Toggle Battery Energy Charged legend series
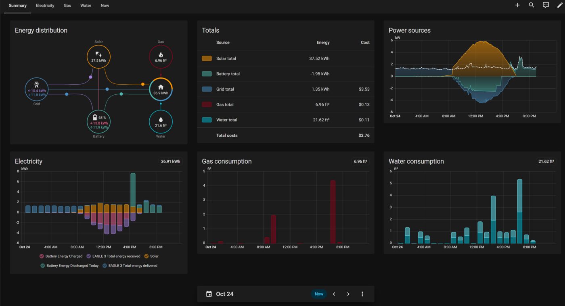The height and width of the screenshot is (306, 565). [x=61, y=256]
